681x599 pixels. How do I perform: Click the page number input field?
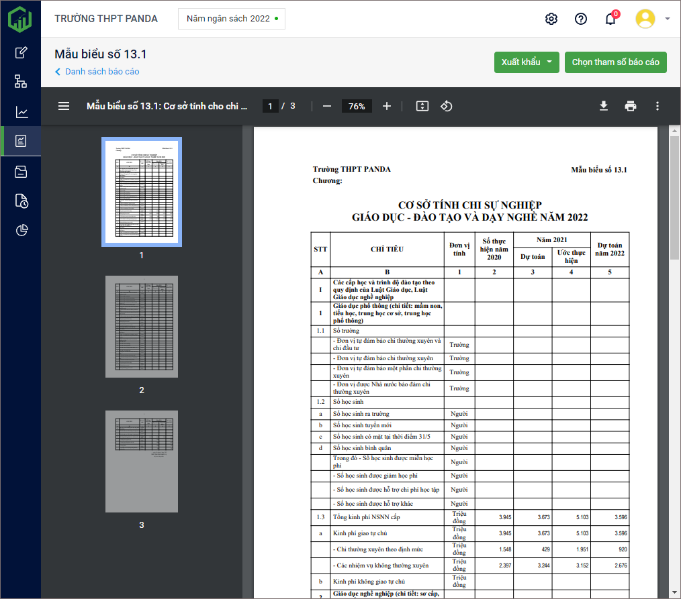click(270, 106)
